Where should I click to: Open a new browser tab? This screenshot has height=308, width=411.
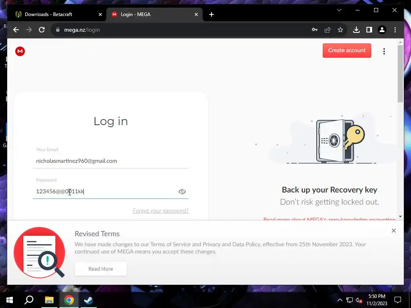pyautogui.click(x=212, y=14)
